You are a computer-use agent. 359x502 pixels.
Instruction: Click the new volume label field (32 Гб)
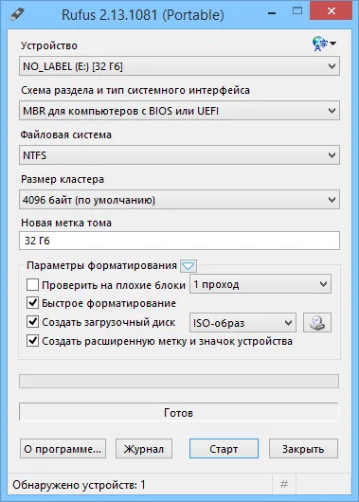(179, 241)
